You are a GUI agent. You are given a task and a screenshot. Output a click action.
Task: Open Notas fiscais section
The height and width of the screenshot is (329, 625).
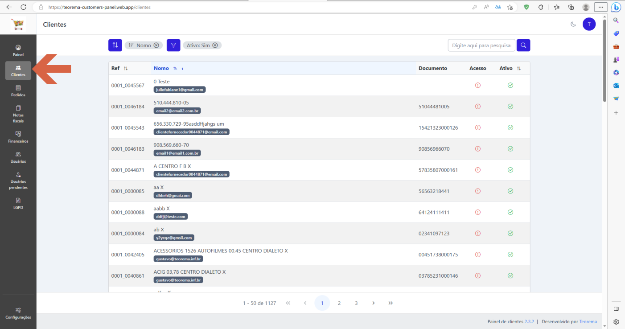coord(18,114)
